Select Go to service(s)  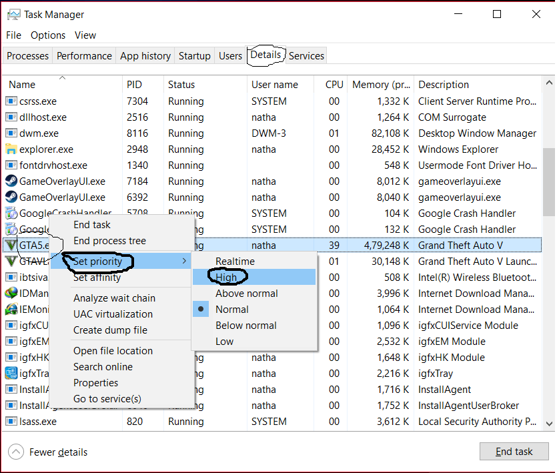(122, 398)
